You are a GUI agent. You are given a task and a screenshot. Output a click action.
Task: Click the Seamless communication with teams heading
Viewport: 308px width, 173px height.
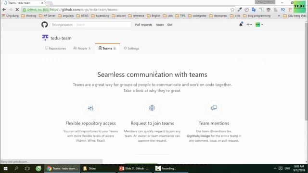(x=152, y=74)
